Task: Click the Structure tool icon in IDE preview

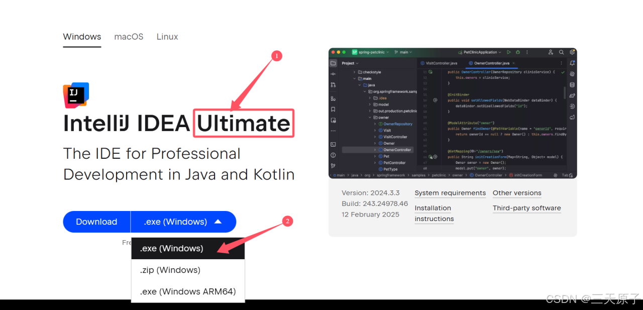Action: [x=333, y=98]
